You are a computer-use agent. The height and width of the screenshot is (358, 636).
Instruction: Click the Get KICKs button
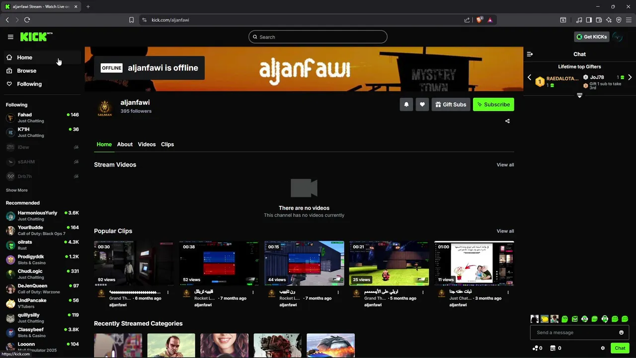(x=591, y=37)
